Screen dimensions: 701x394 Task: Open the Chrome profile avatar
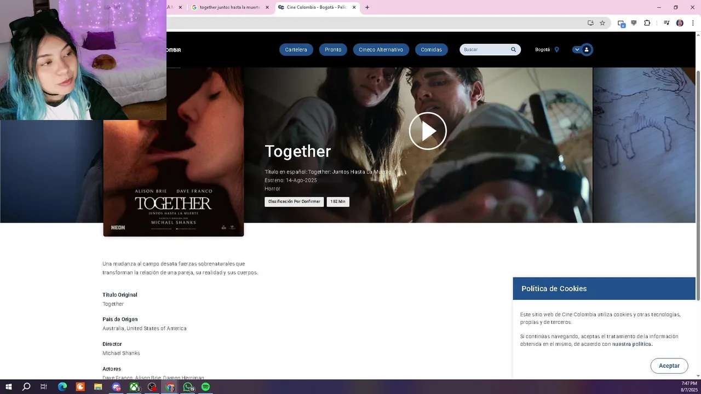(680, 23)
